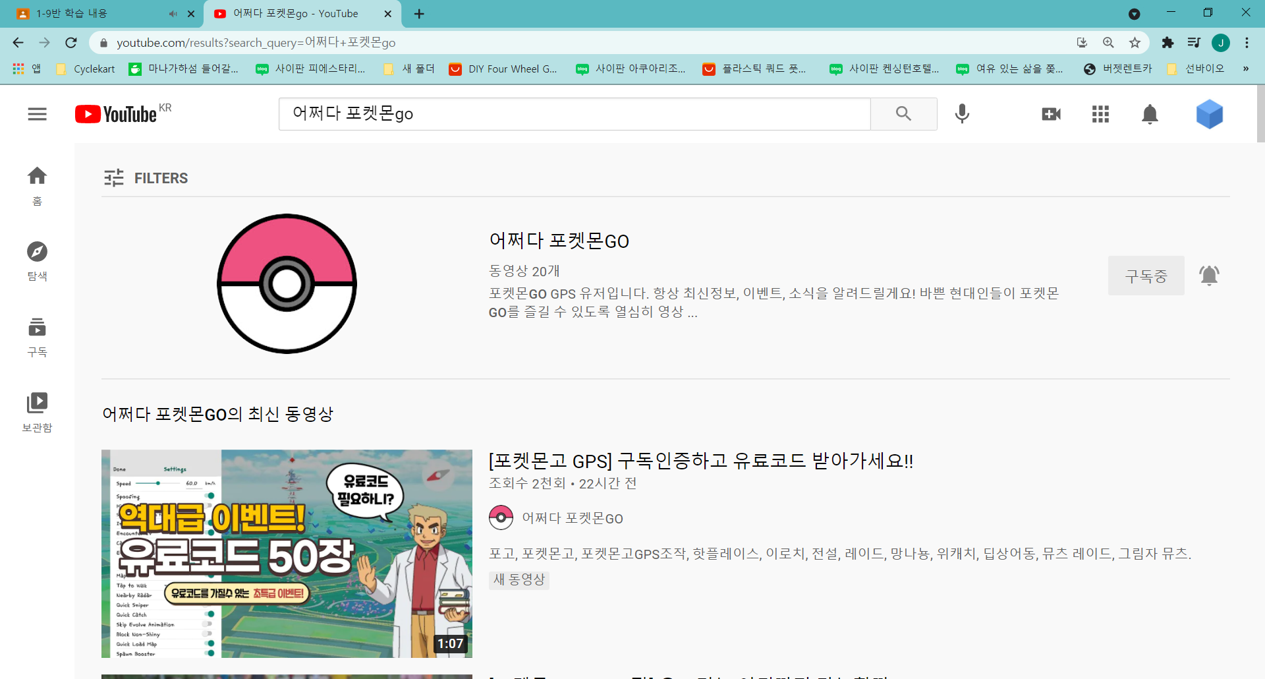Viewport: 1265px width, 679px height.
Task: Open the YouTube apps grid icon
Action: pos(1100,114)
